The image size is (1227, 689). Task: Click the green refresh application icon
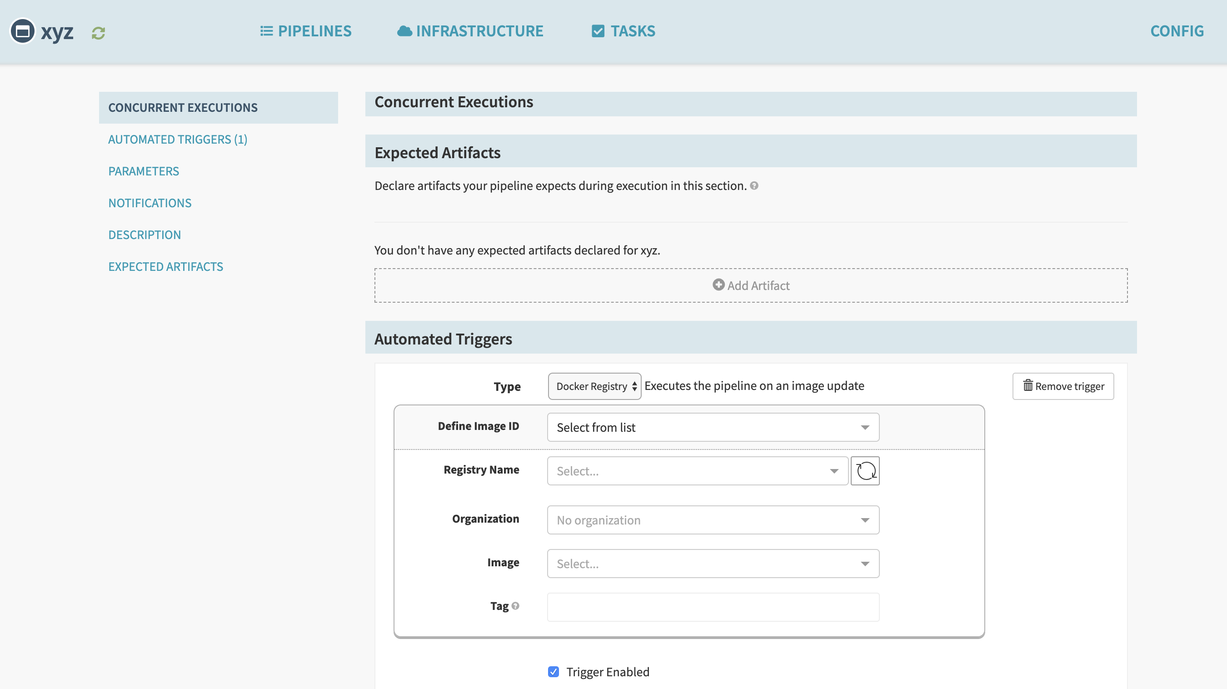(98, 33)
